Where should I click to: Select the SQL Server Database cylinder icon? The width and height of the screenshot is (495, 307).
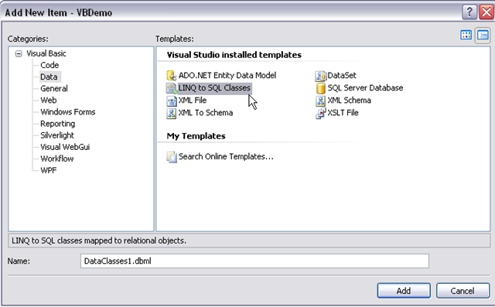click(x=320, y=88)
